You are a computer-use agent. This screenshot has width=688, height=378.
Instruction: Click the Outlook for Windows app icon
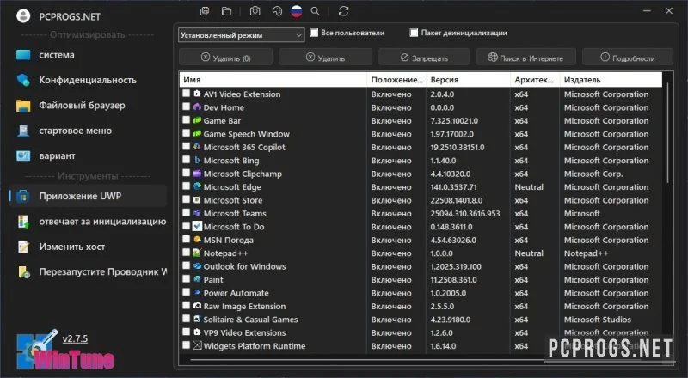[x=197, y=266]
